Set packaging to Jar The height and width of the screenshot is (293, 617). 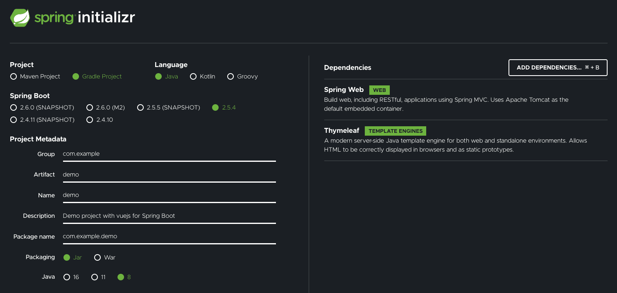pyautogui.click(x=73, y=257)
